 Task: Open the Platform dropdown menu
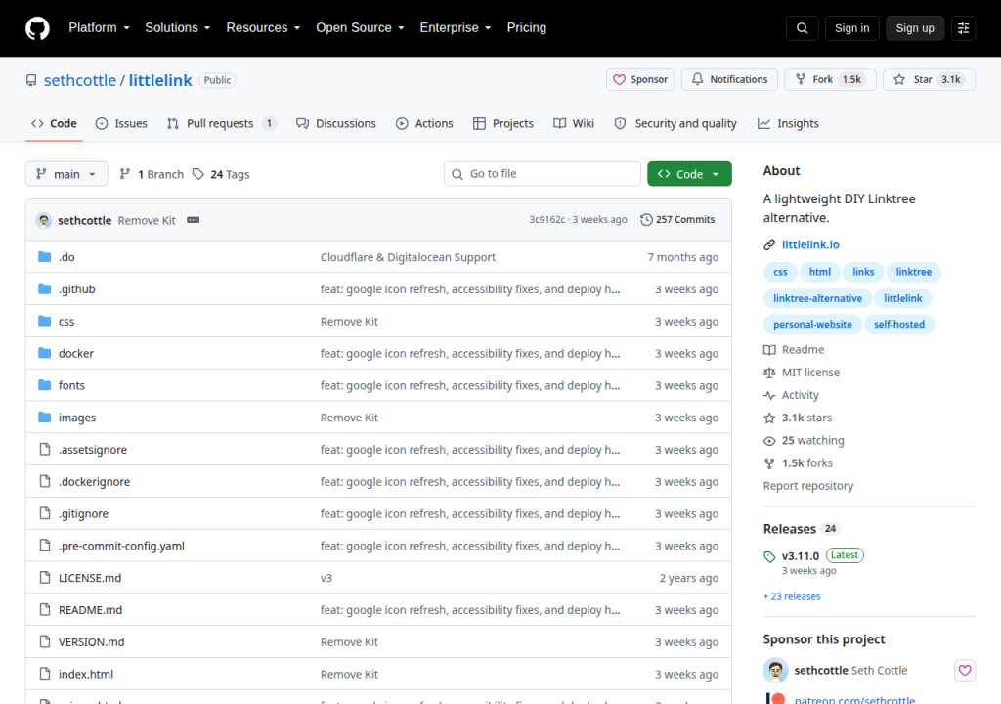click(100, 28)
